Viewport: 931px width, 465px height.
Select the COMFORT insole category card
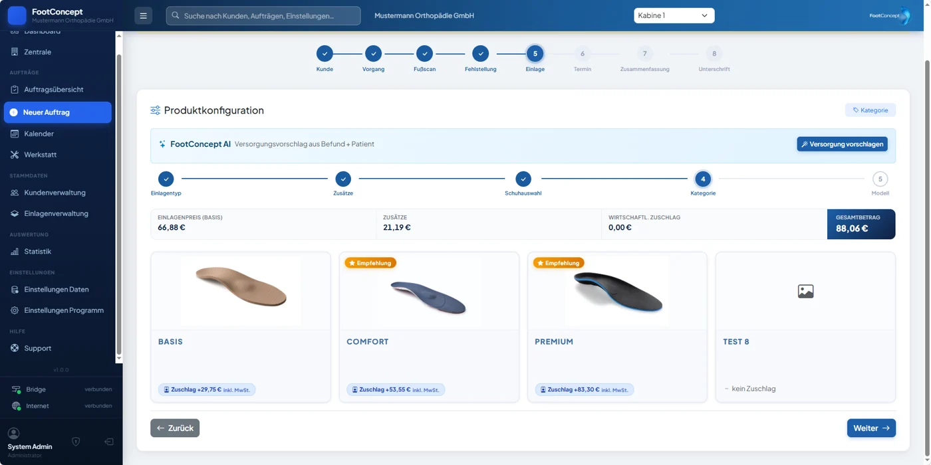point(429,327)
